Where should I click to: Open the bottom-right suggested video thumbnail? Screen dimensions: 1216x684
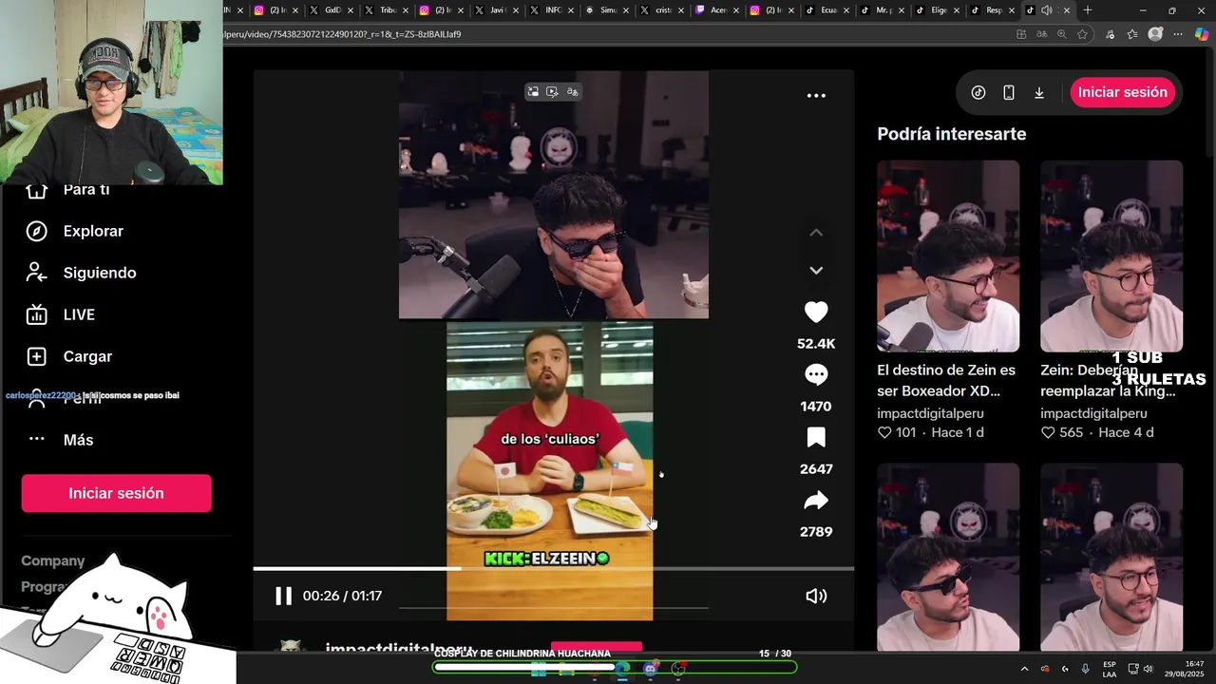point(1111,557)
